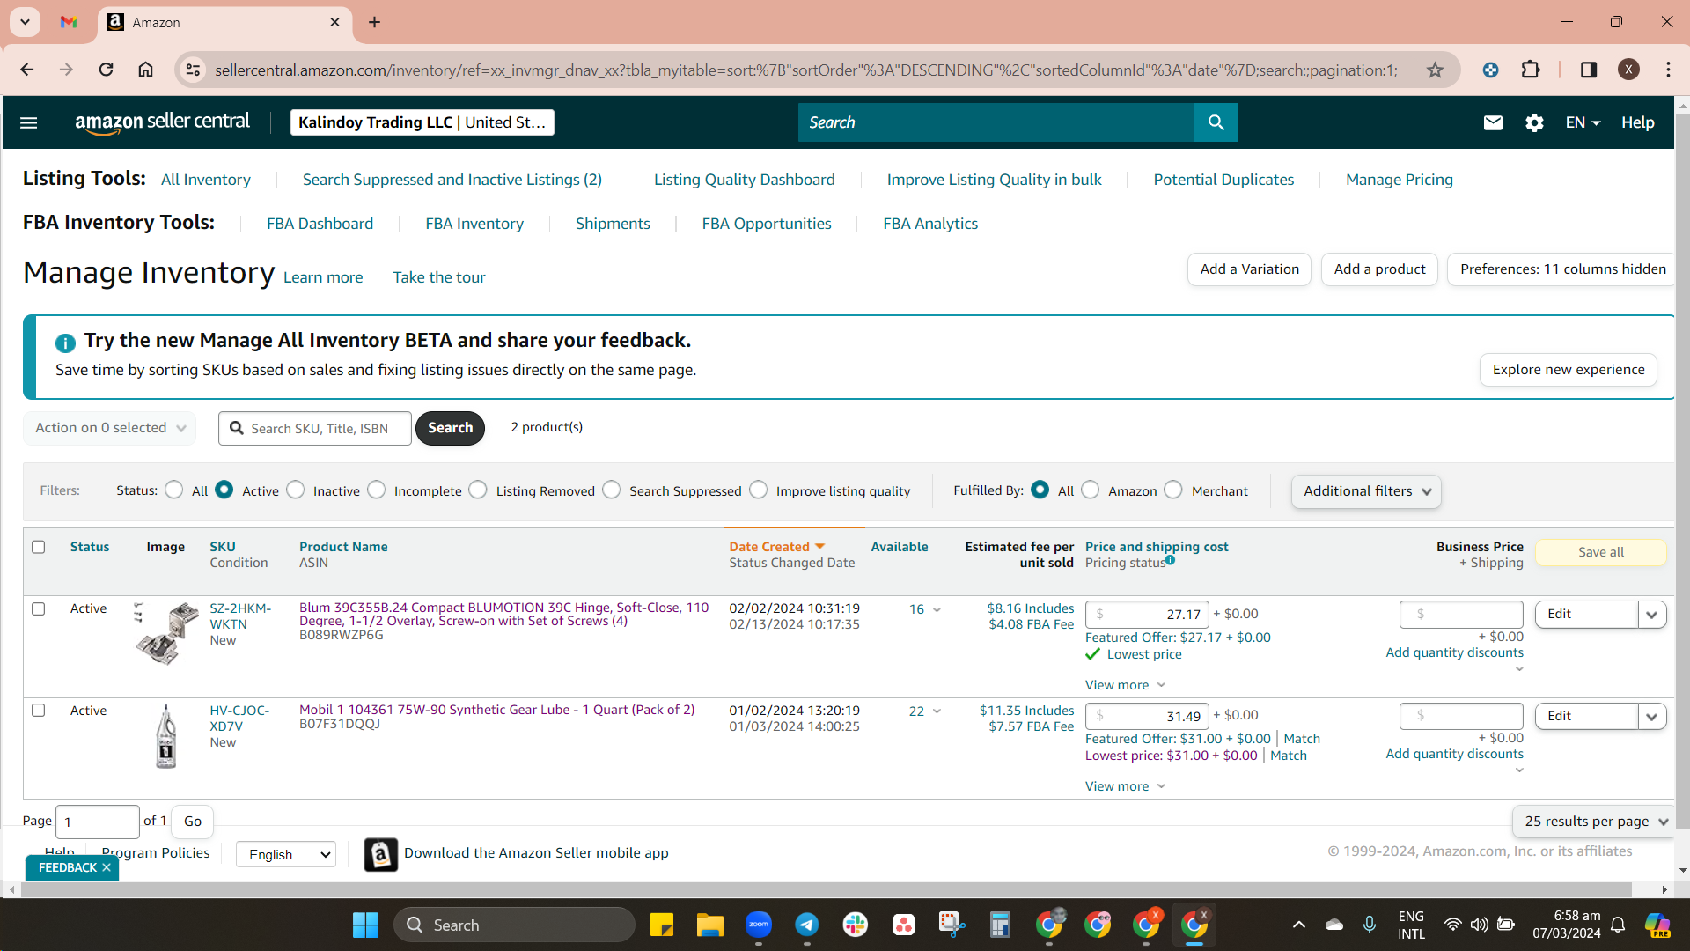Screen dimensions: 1690x951
Task: Open Calculator from the taskbar
Action: [1000, 925]
